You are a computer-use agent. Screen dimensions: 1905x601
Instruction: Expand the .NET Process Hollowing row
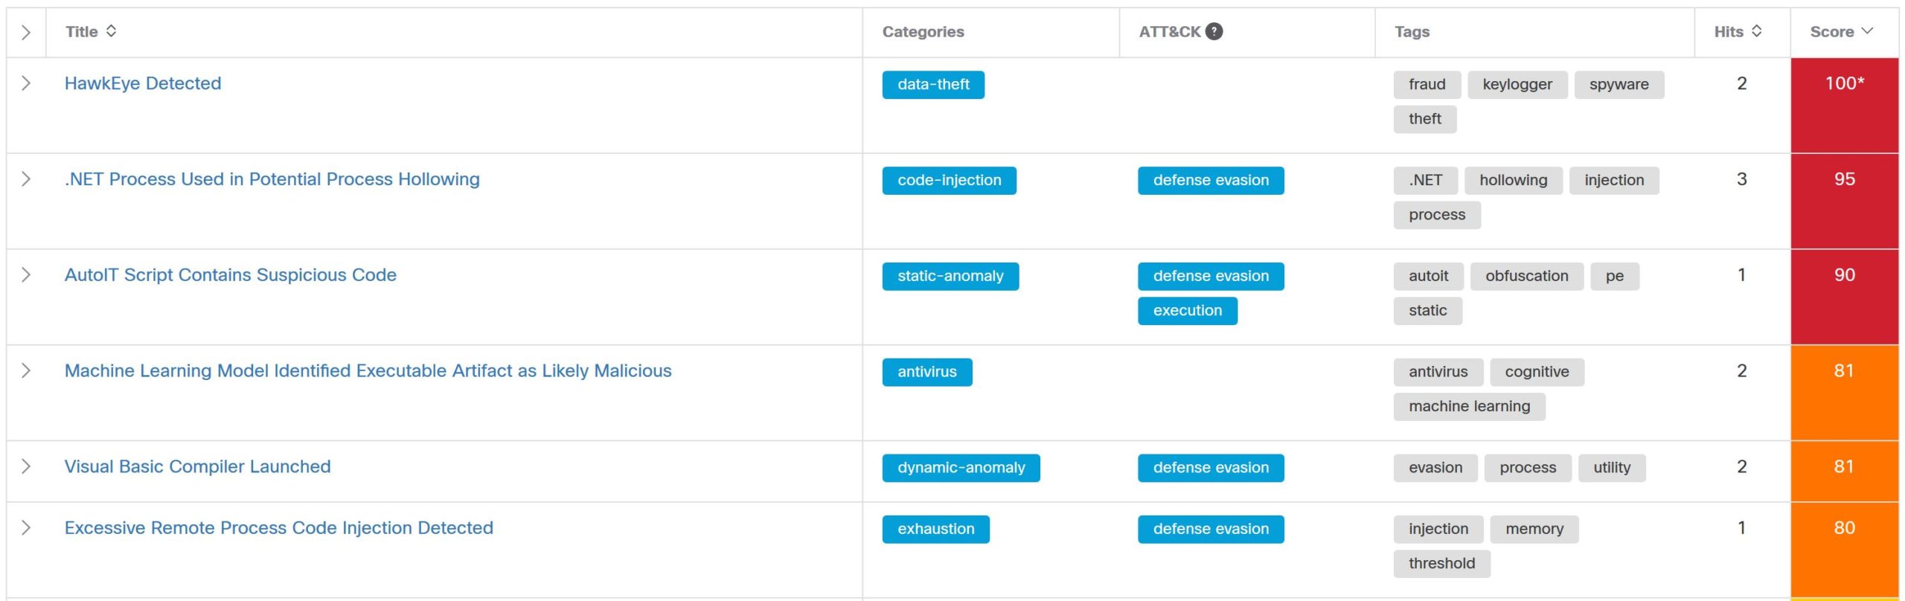(x=26, y=179)
